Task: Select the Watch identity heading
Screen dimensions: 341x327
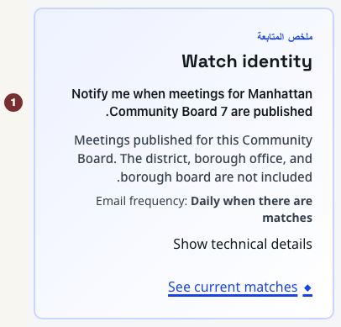Action: (247, 61)
